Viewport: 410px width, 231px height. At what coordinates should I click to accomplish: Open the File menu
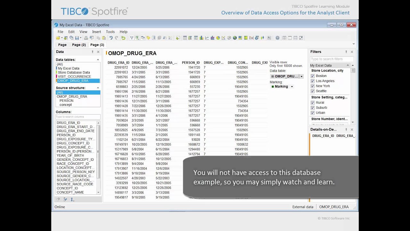(60, 32)
